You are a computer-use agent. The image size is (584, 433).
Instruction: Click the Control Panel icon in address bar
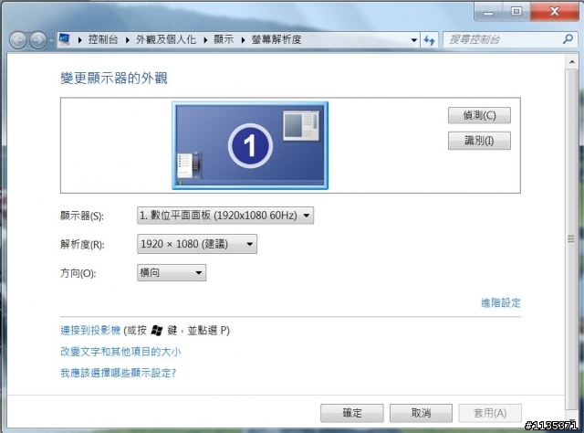65,39
